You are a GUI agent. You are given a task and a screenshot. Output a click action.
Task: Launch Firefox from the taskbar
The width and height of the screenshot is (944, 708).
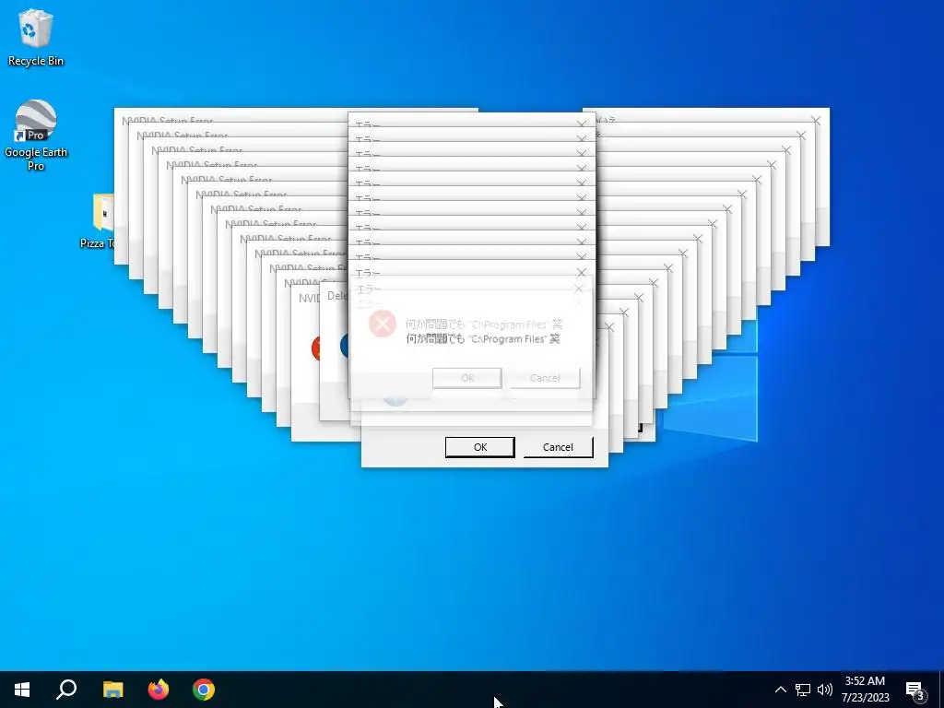pyautogui.click(x=159, y=690)
